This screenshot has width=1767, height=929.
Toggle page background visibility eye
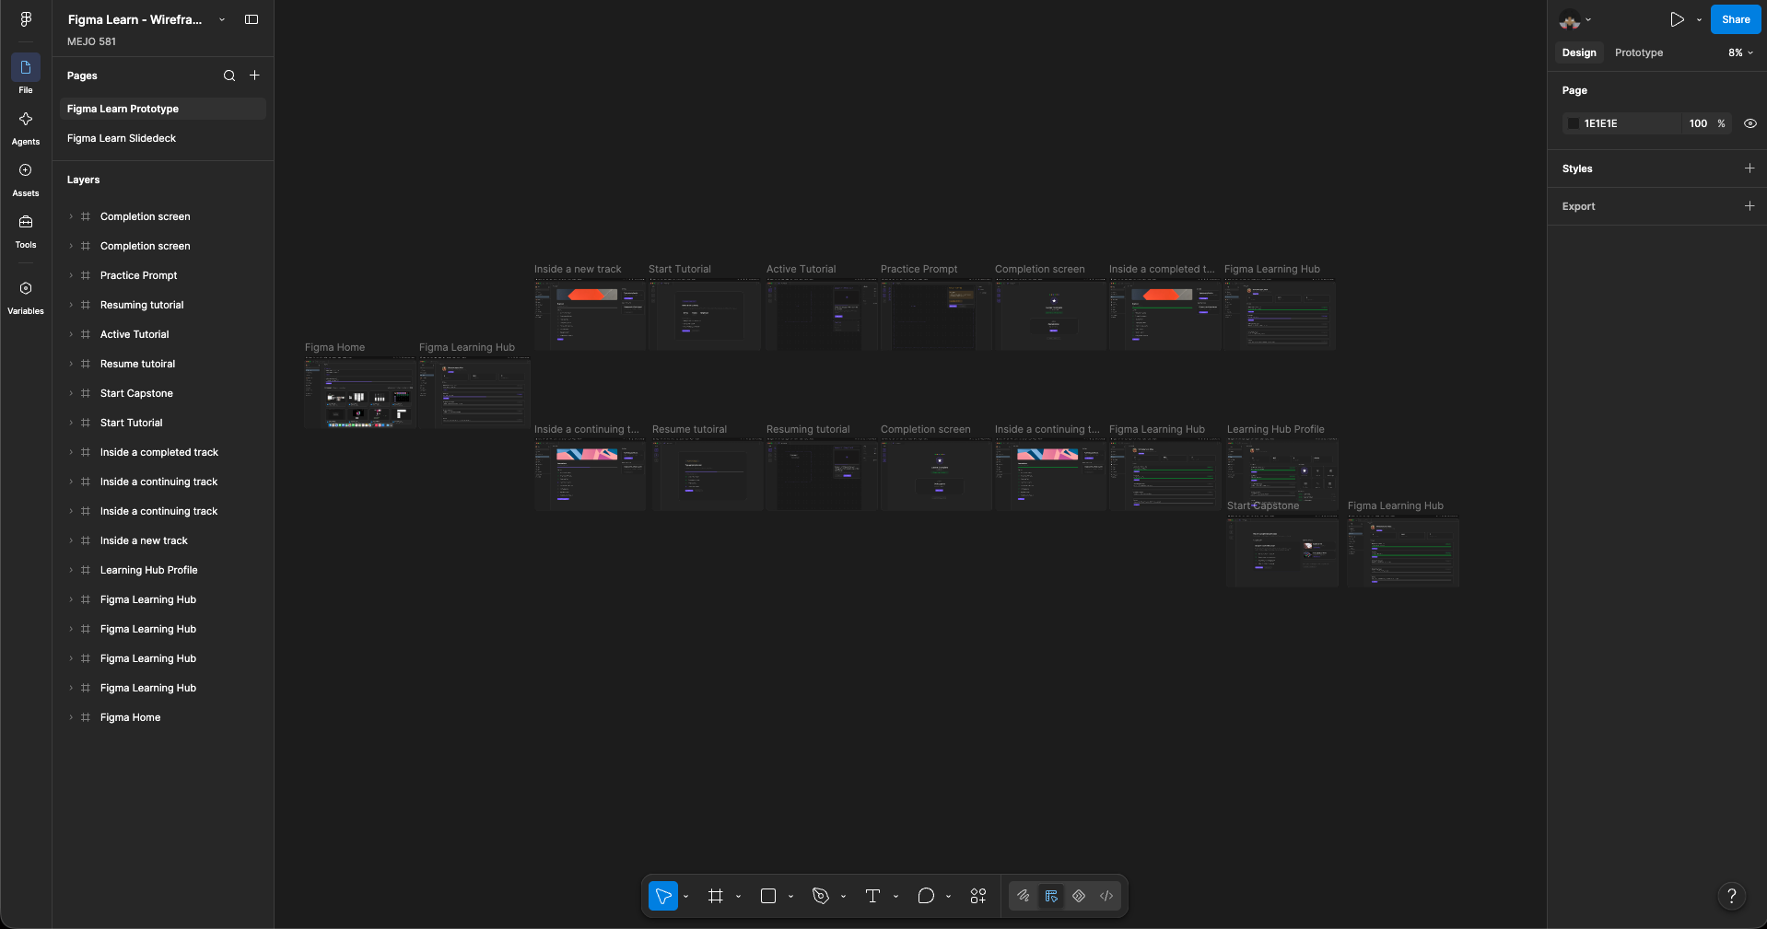pos(1750,123)
